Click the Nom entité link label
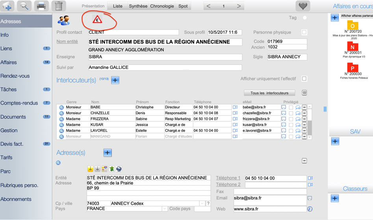This screenshot has width=373, height=220. [x=67, y=41]
